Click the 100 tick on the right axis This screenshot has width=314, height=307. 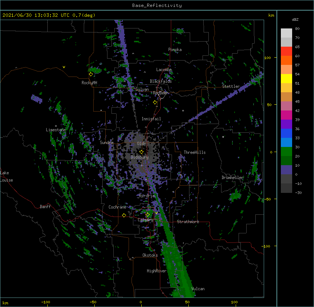[267, 58]
